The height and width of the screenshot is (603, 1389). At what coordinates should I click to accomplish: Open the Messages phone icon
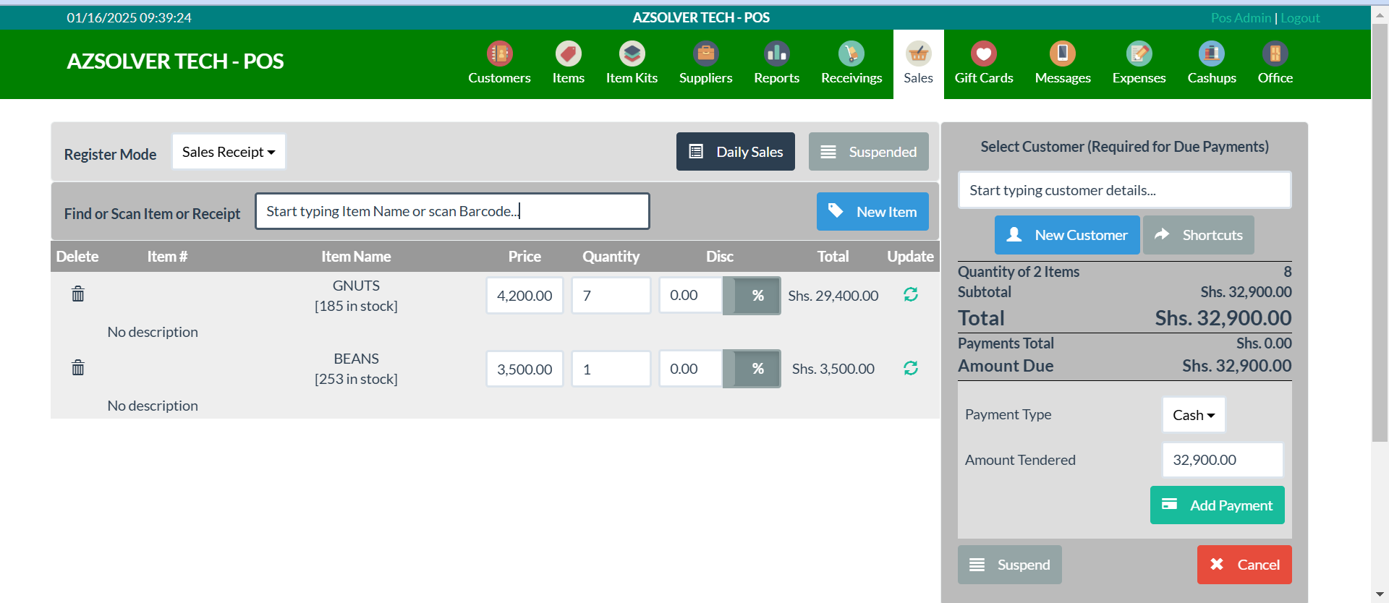[x=1062, y=54]
